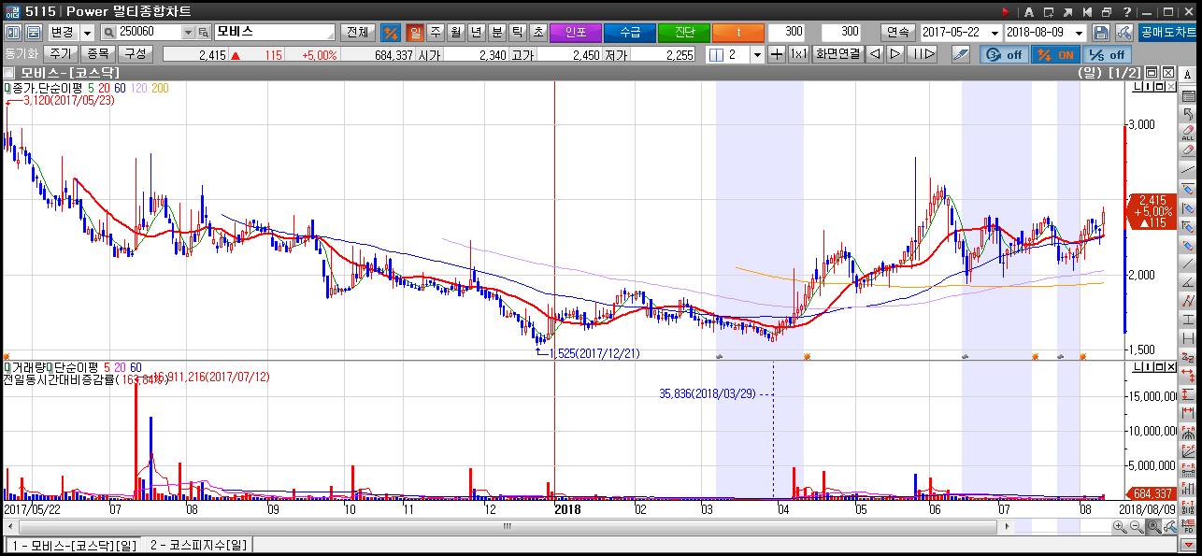Click the 종목 sync button
The width and height of the screenshot is (1202, 556).
[96, 54]
